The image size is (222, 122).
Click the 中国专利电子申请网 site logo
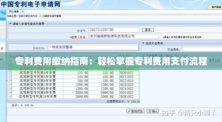pos(31,4)
